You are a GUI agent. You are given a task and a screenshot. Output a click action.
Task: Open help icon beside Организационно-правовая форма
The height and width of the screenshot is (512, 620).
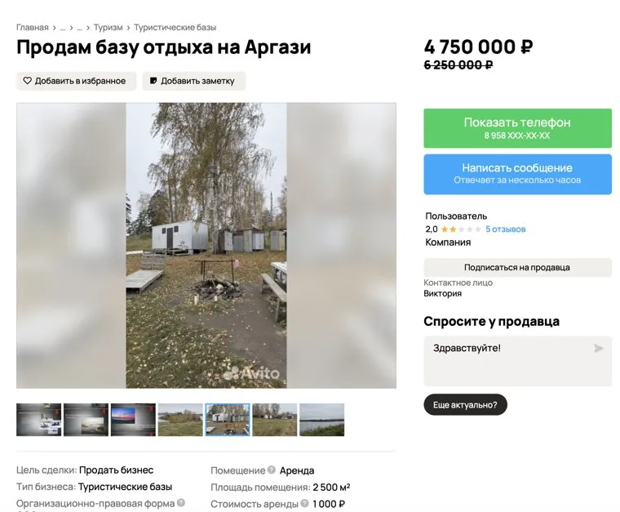pos(181,503)
